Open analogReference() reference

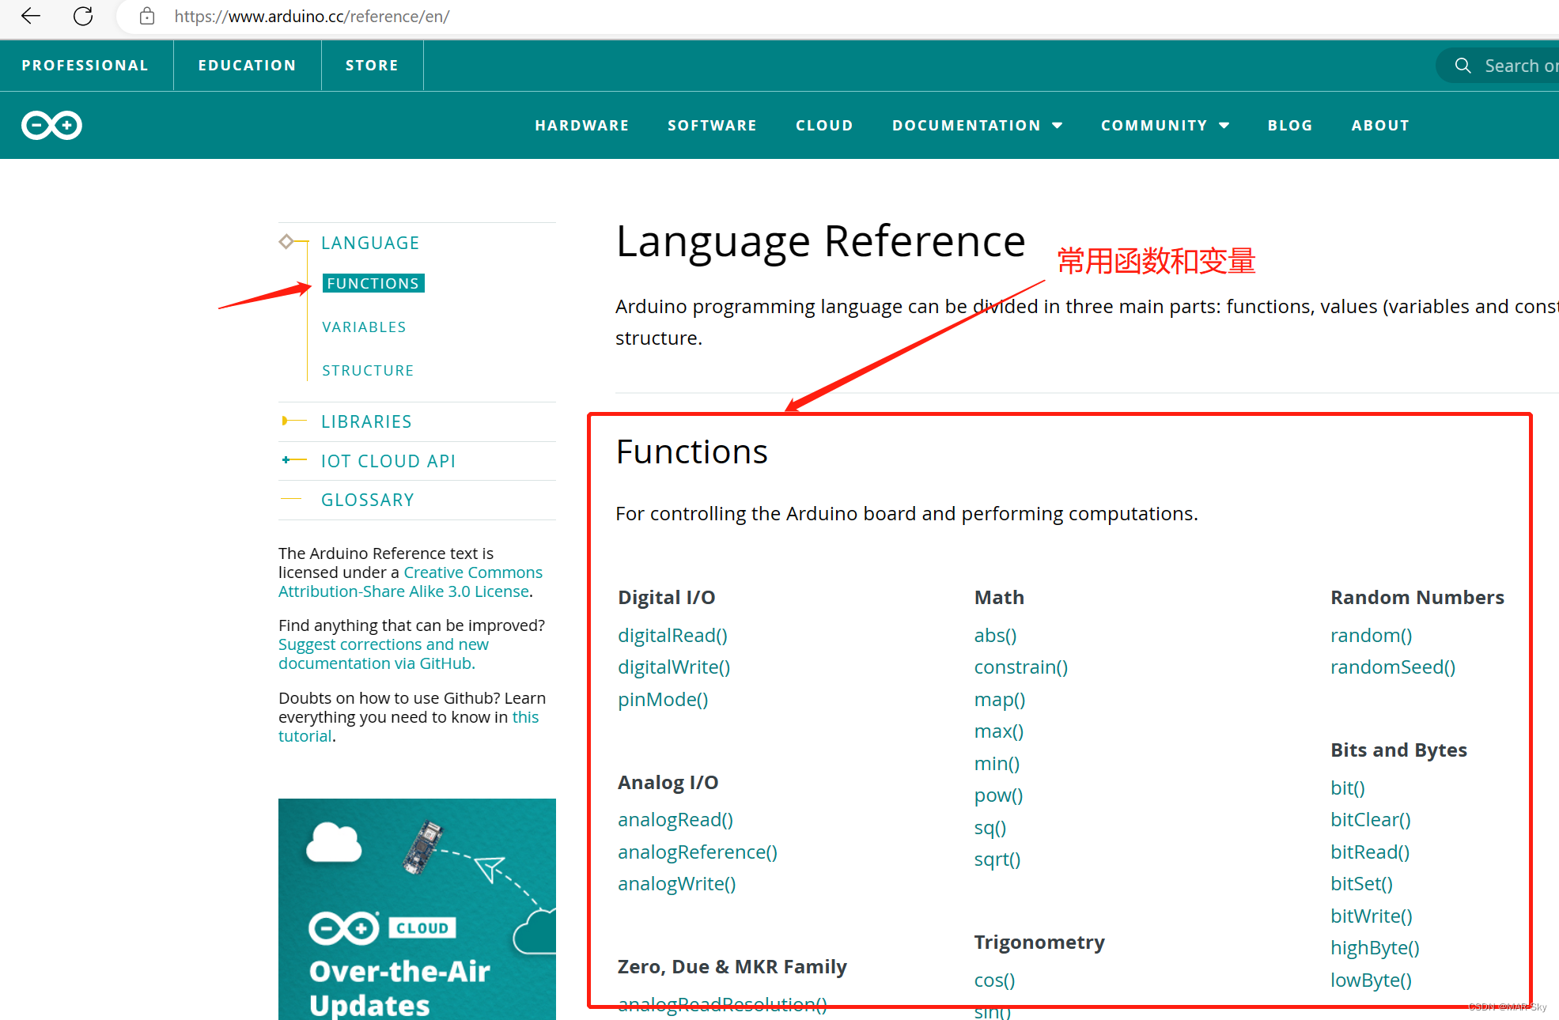click(x=698, y=852)
